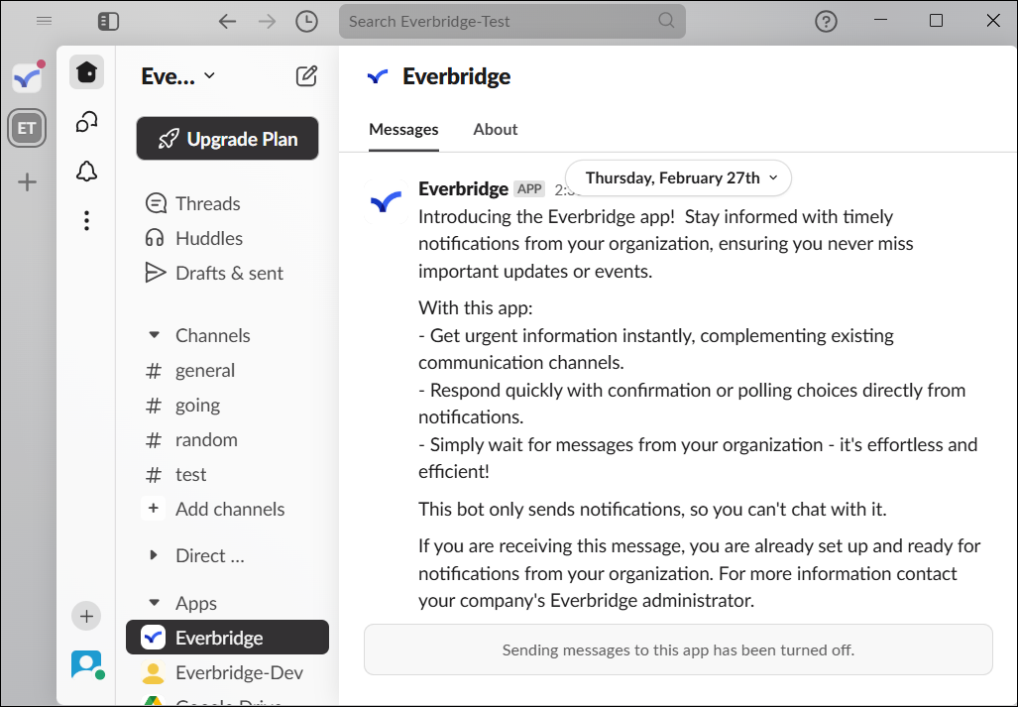Expand the Direct messages section
The width and height of the screenshot is (1018, 707).
pyautogui.click(x=154, y=555)
